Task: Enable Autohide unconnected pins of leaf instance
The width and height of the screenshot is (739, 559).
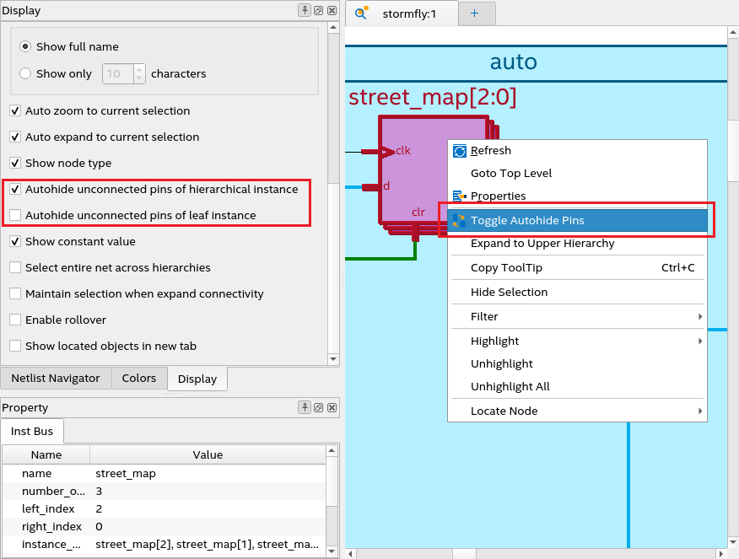Action: (x=15, y=216)
